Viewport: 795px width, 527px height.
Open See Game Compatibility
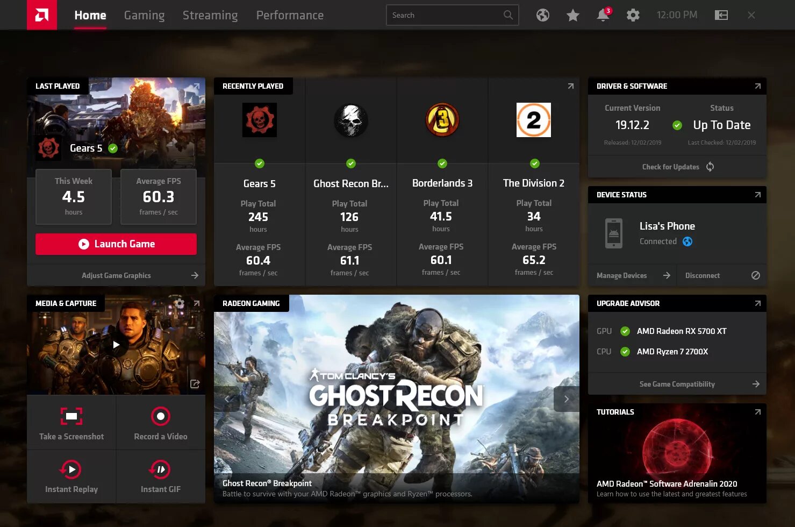[x=677, y=384]
